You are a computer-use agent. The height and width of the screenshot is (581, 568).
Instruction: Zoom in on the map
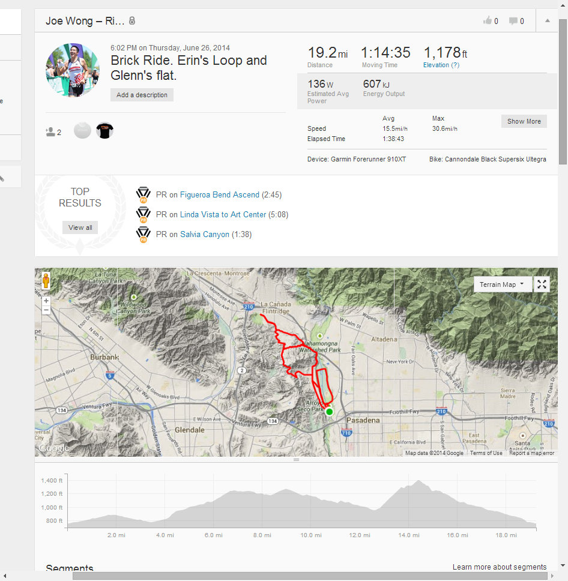(x=46, y=301)
